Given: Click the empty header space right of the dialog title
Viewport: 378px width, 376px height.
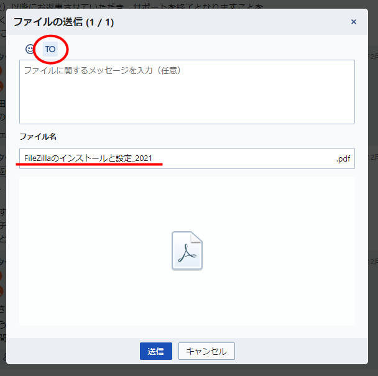Looking at the screenshot, I should [x=236, y=22].
